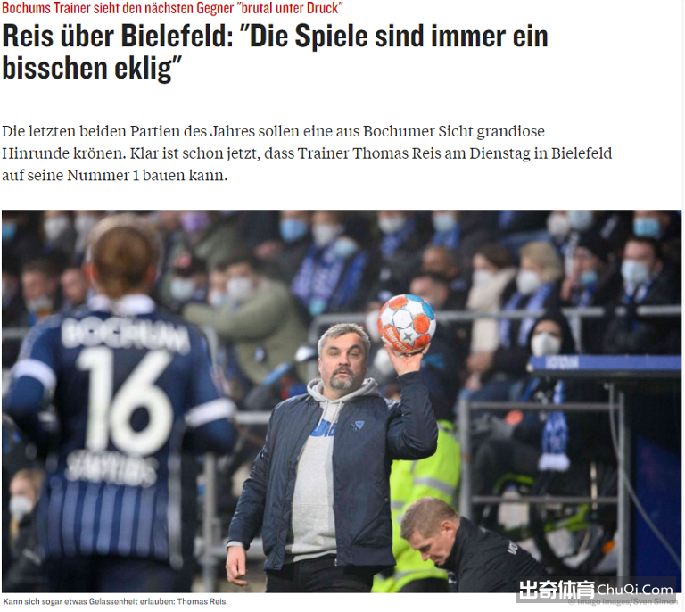This screenshot has height=612, width=685.
Task: Click the white number 16 on the jersey
Action: [x=125, y=401]
